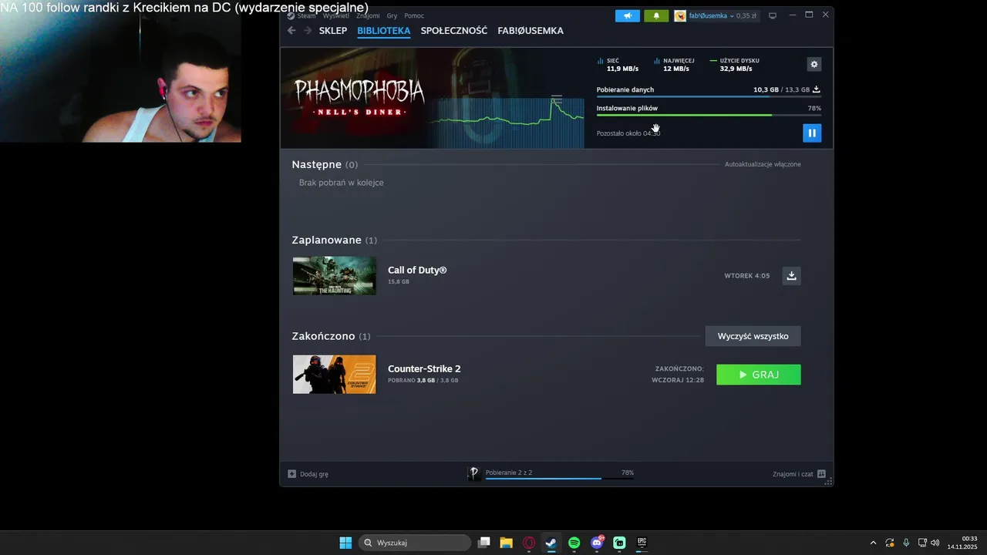Click the Zakończono section heading
The height and width of the screenshot is (555, 987).
[x=323, y=336]
